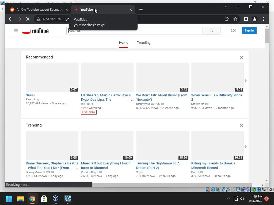Open the Chrome profile avatar
Image resolution: width=274 pixels, height=205 pixels.
[x=255, y=19]
